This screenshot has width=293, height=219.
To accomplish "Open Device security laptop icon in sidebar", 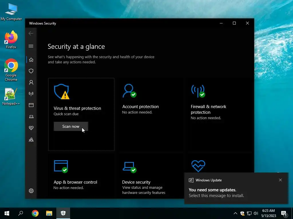I will (31, 117).
